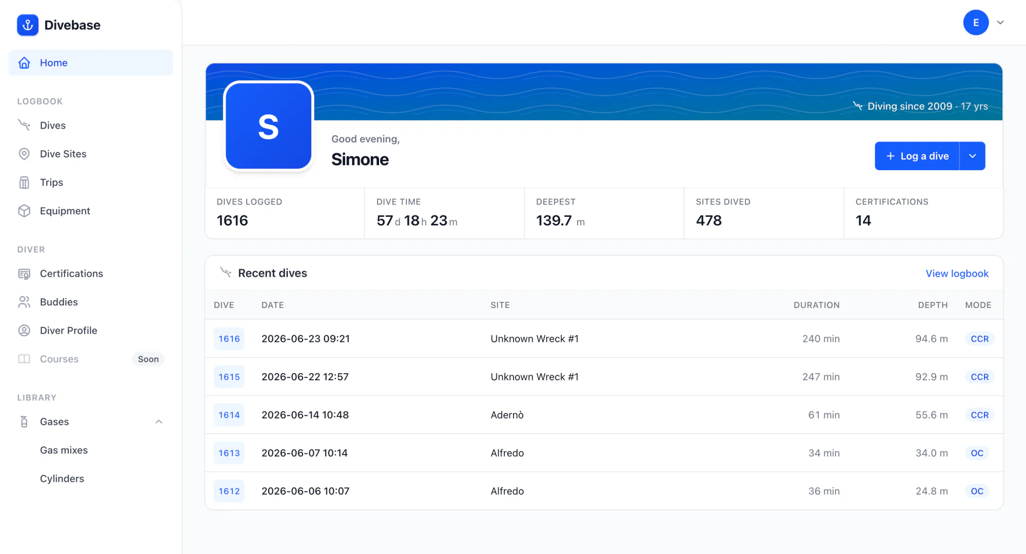This screenshot has height=554, width=1026.
Task: Open dive number 1613 link
Action: [229, 453]
